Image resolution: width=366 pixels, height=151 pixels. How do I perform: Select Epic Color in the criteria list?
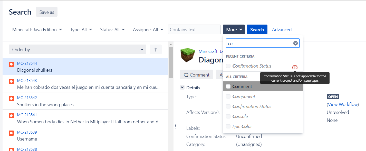coord(242,126)
